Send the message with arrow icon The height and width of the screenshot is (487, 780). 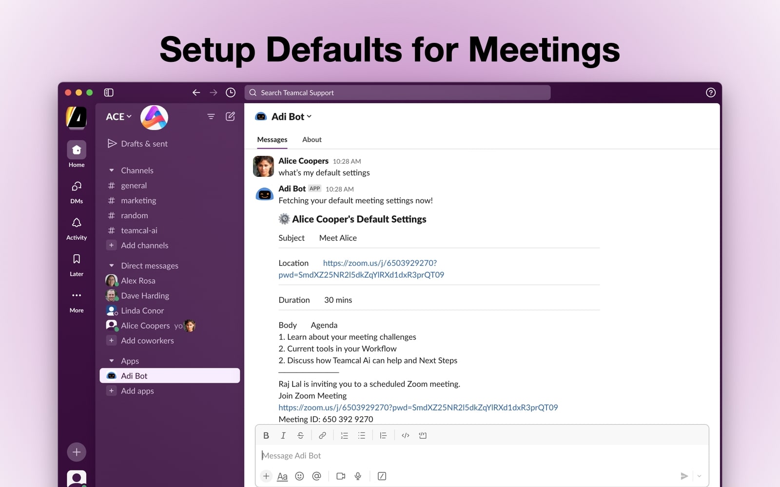(684, 476)
